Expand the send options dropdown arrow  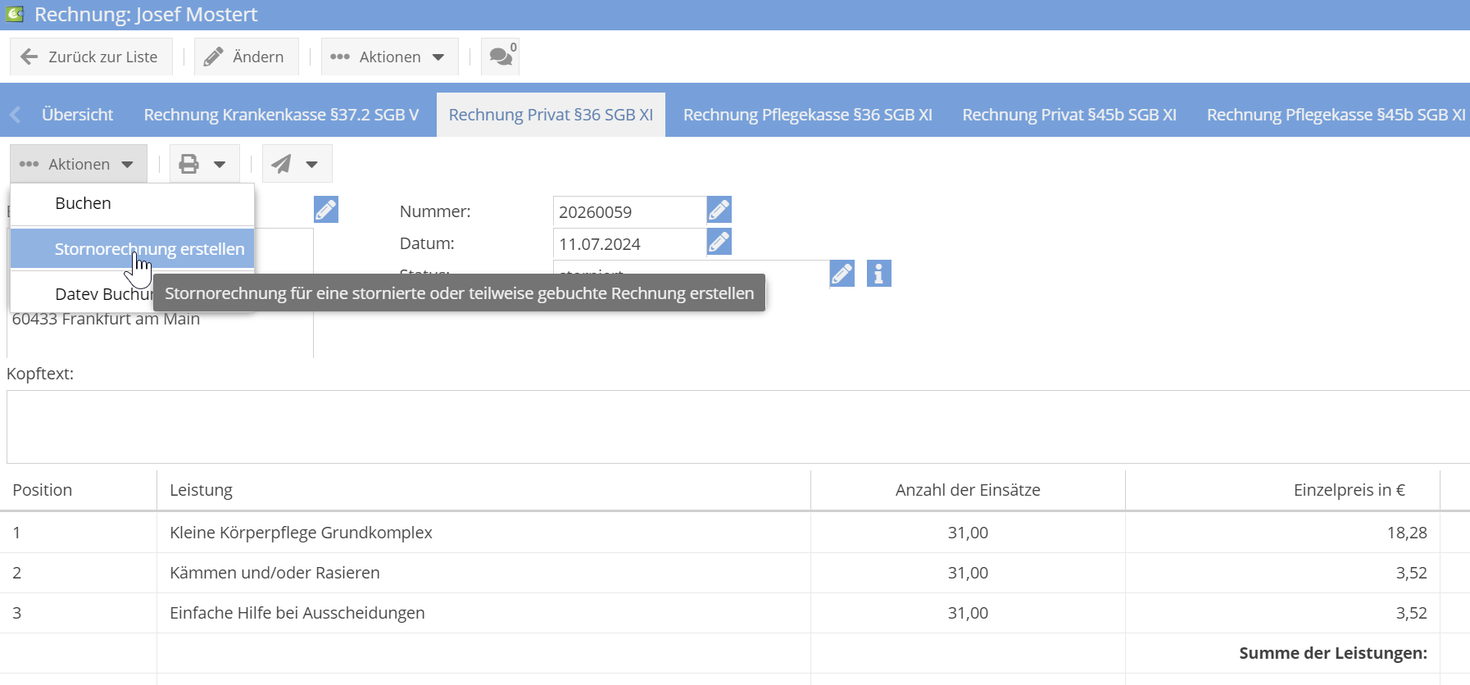coord(312,164)
